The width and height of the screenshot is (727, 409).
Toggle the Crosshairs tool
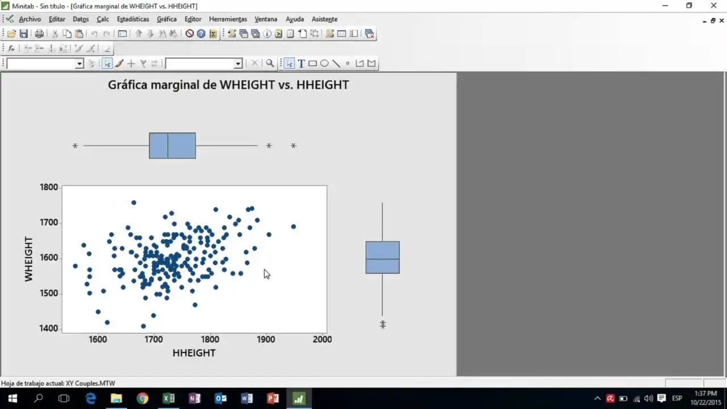[x=131, y=64]
